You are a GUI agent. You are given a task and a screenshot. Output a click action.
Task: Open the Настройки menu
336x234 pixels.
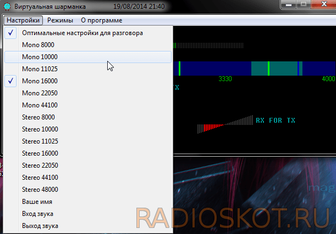(x=23, y=20)
